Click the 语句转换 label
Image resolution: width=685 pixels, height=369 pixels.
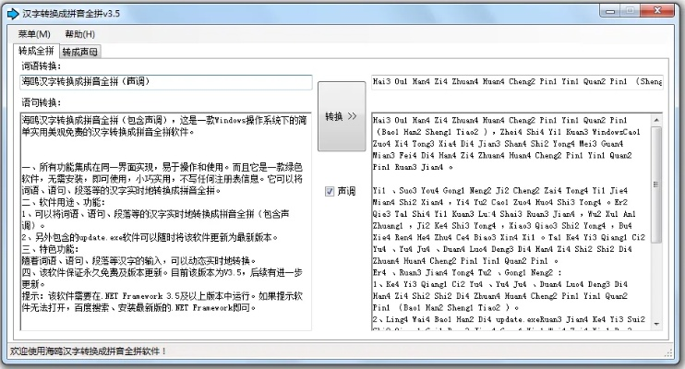tap(41, 101)
